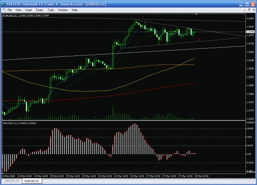Click the 1.5865 price axis label
The height and width of the screenshot is (185, 257).
[x=250, y=18]
